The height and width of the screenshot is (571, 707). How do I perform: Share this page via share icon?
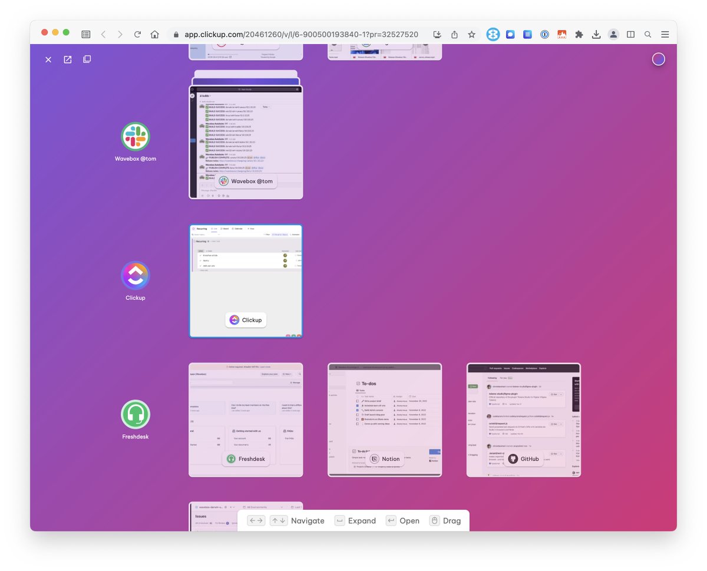pyautogui.click(x=454, y=35)
